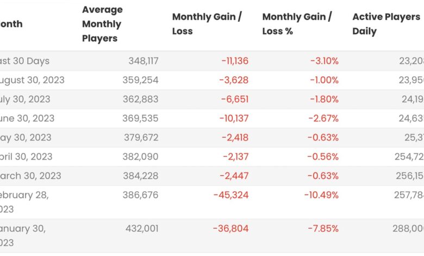
Task: Click the June 30, 2023 row label
Action: tap(27, 118)
